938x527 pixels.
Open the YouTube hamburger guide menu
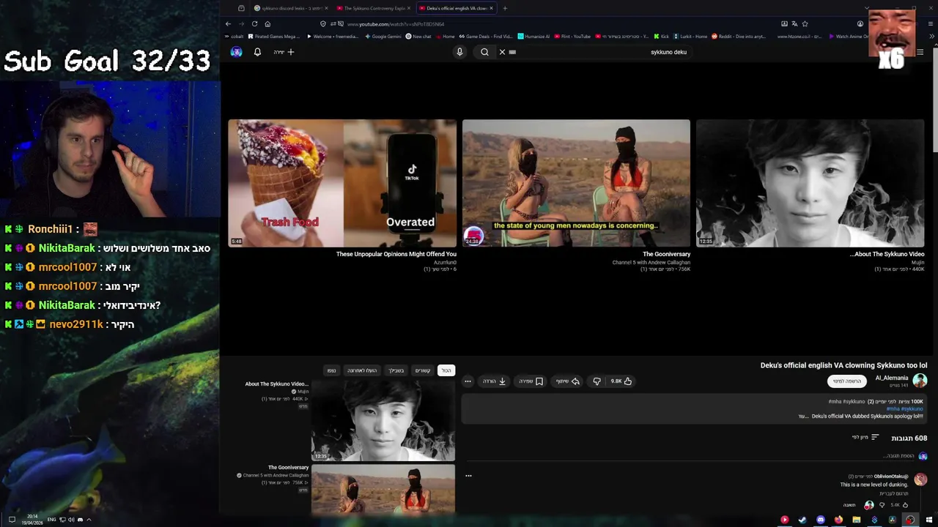point(920,52)
